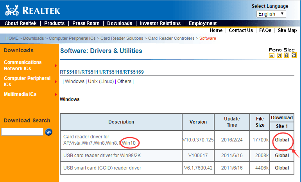
Task: Jump to the Others section link
Action: [x=124, y=81]
